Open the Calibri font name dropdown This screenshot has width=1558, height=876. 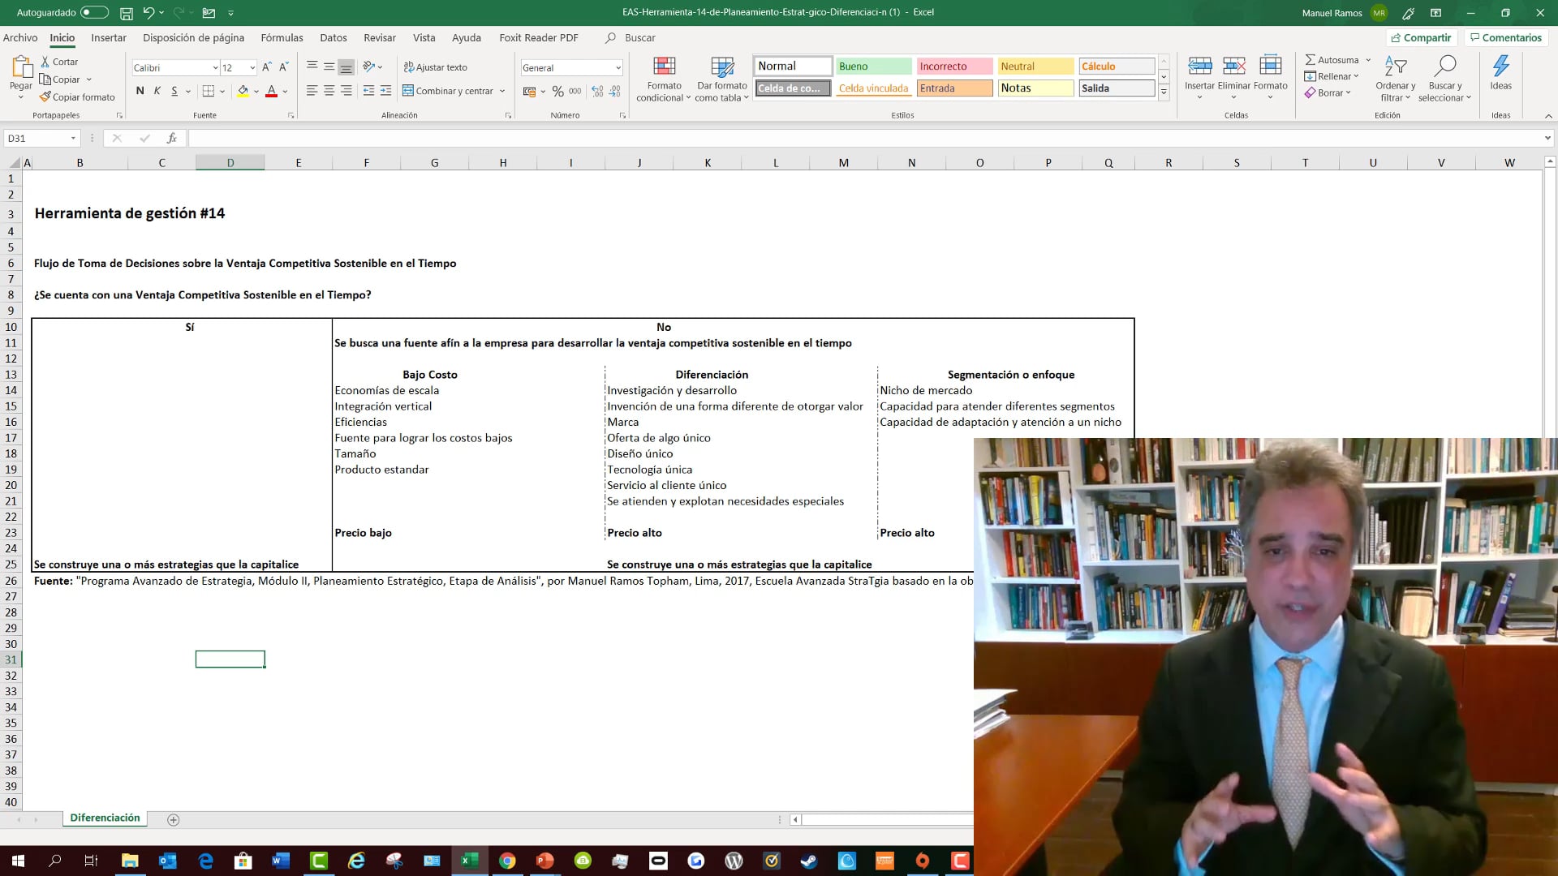(x=215, y=68)
